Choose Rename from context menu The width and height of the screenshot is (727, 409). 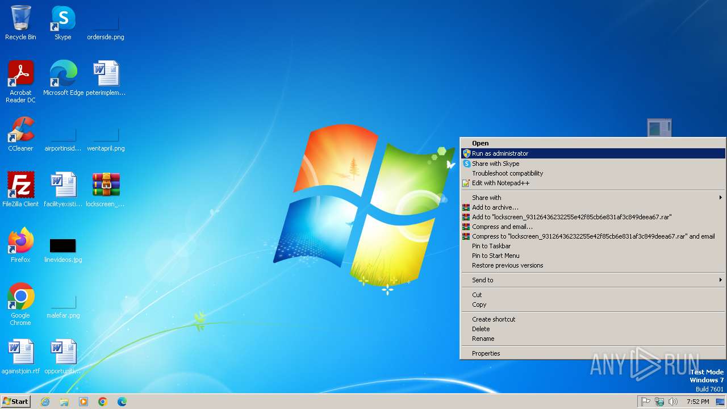coord(592,339)
